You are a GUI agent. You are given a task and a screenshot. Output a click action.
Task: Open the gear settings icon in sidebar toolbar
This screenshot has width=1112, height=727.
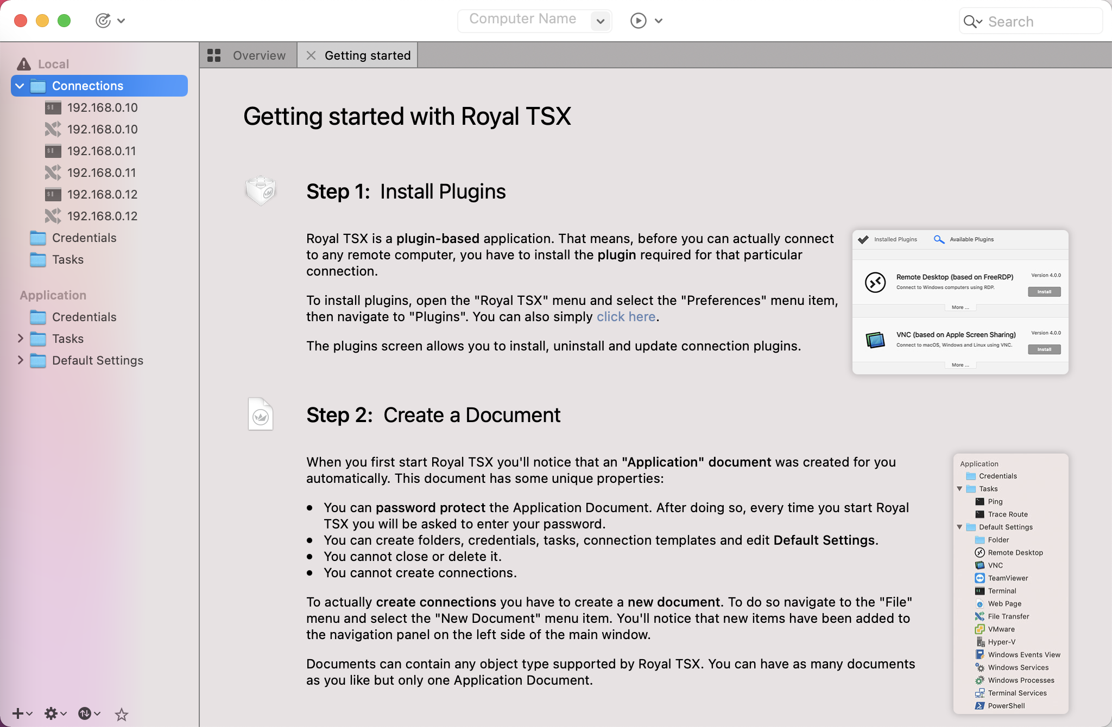tap(52, 713)
